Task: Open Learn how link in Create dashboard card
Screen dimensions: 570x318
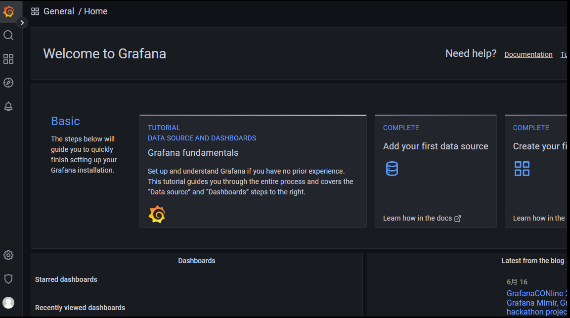Action: point(539,218)
